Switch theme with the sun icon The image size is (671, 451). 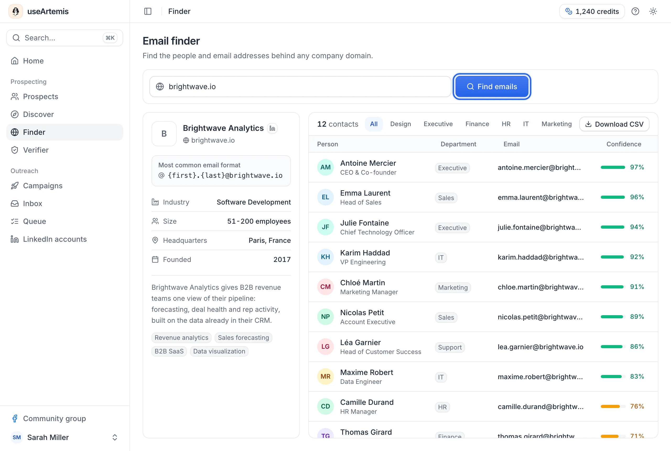click(x=653, y=11)
